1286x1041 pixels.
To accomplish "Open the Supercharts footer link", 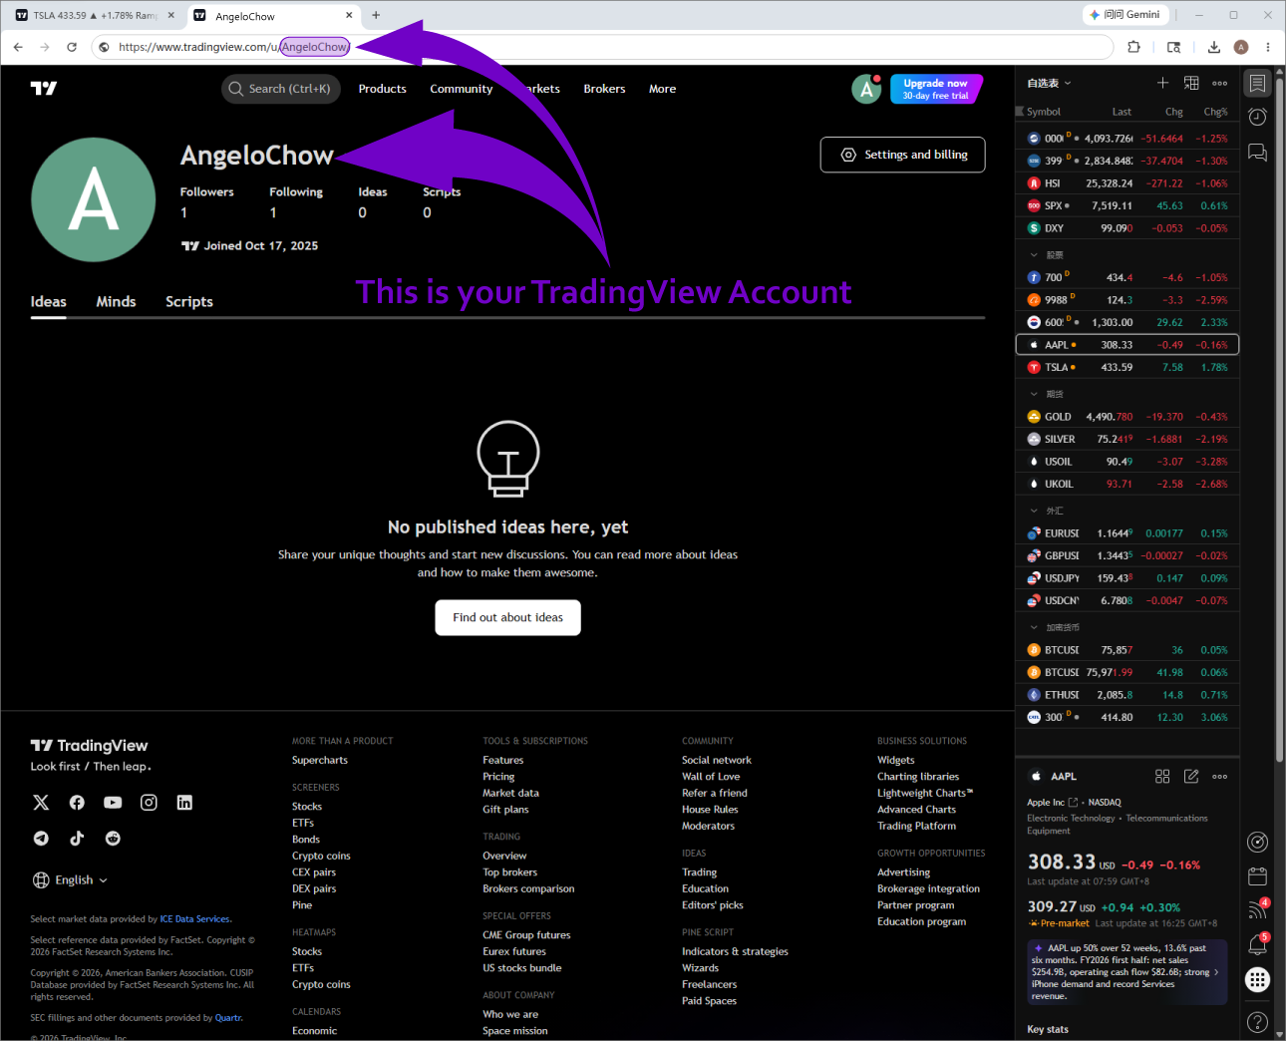I will pyautogui.click(x=320, y=760).
